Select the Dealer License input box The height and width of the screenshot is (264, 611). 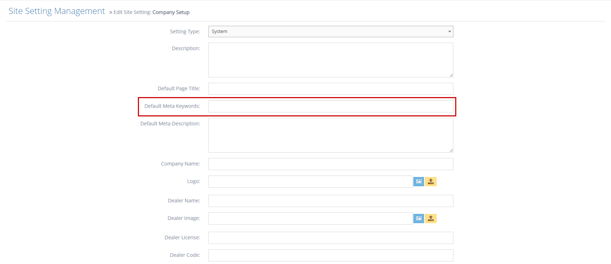pos(331,238)
